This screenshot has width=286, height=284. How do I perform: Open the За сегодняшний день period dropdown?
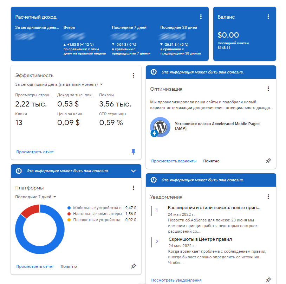tap(59, 84)
